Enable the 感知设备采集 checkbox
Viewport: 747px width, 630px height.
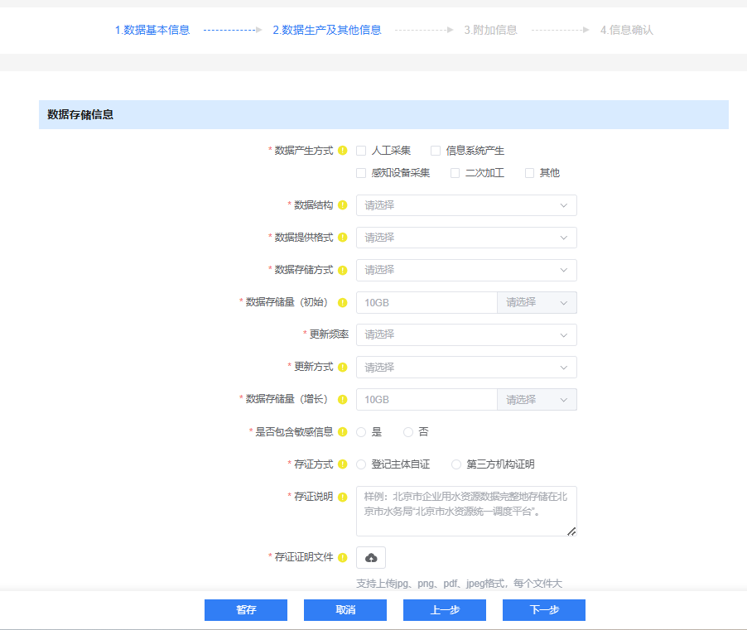(x=361, y=173)
